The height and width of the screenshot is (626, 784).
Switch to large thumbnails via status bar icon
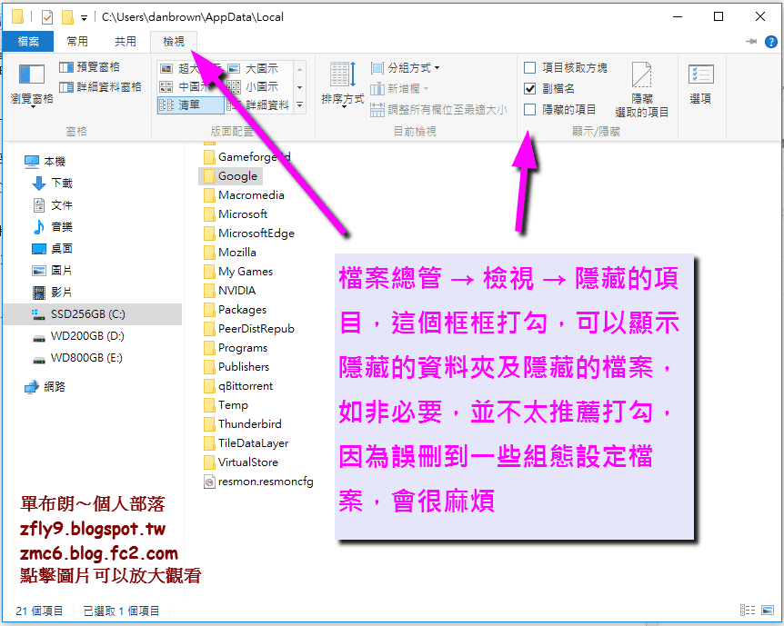pyautogui.click(x=768, y=610)
